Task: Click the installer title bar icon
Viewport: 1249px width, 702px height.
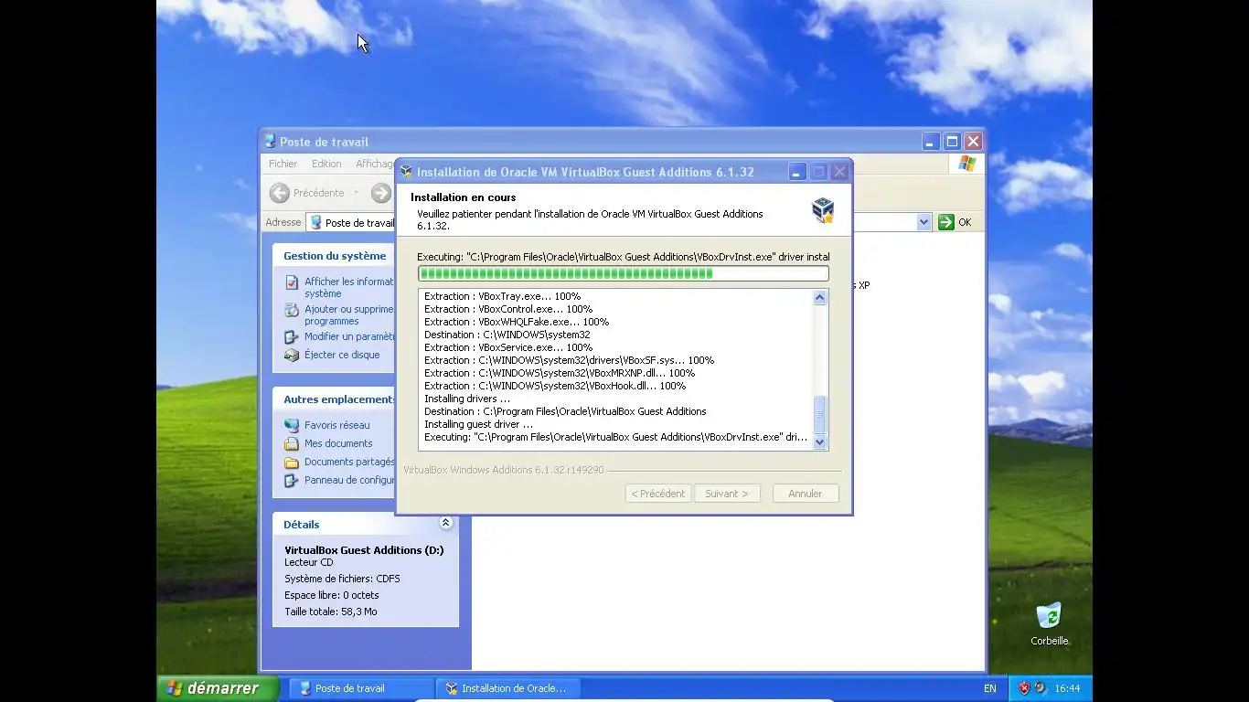Action: (x=407, y=172)
